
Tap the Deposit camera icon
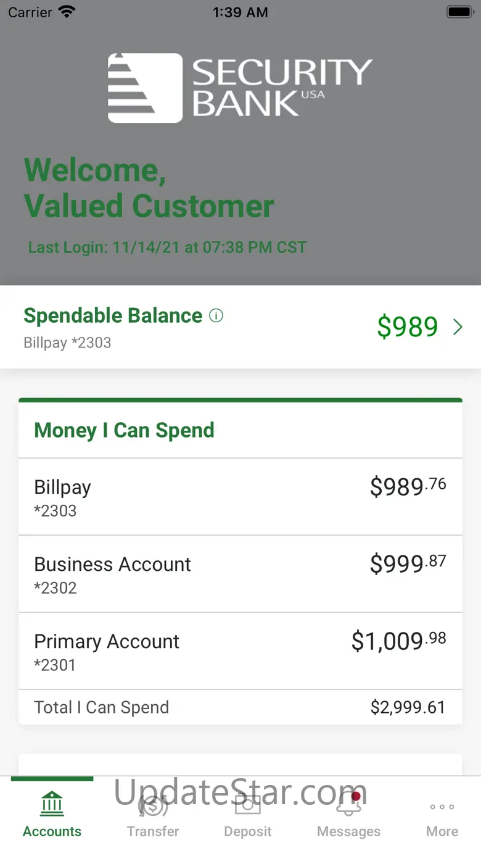pos(248,805)
